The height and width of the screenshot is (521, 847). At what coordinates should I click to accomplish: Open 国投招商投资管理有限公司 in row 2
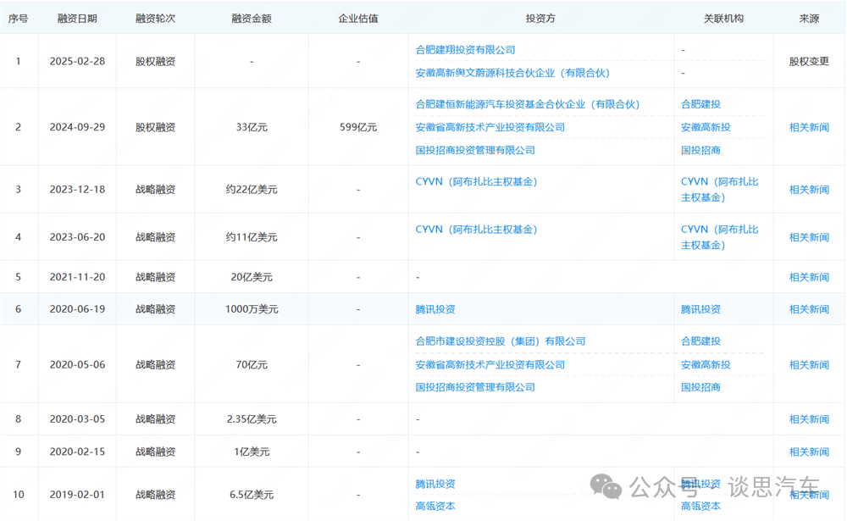click(475, 150)
